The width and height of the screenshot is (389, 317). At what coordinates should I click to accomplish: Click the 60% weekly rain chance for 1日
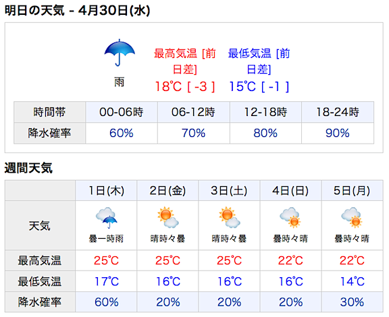[x=107, y=302]
